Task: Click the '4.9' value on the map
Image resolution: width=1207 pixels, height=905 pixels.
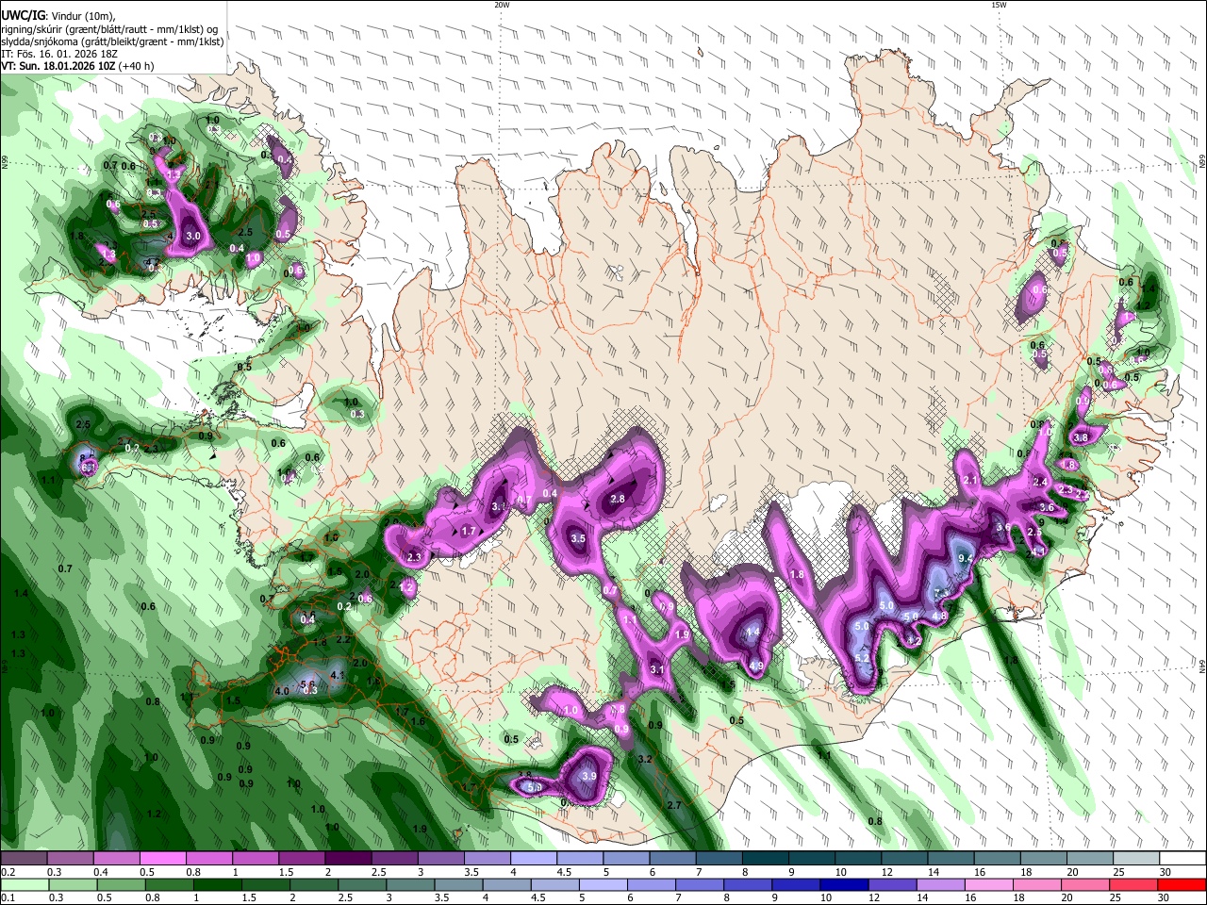Action: [x=756, y=666]
